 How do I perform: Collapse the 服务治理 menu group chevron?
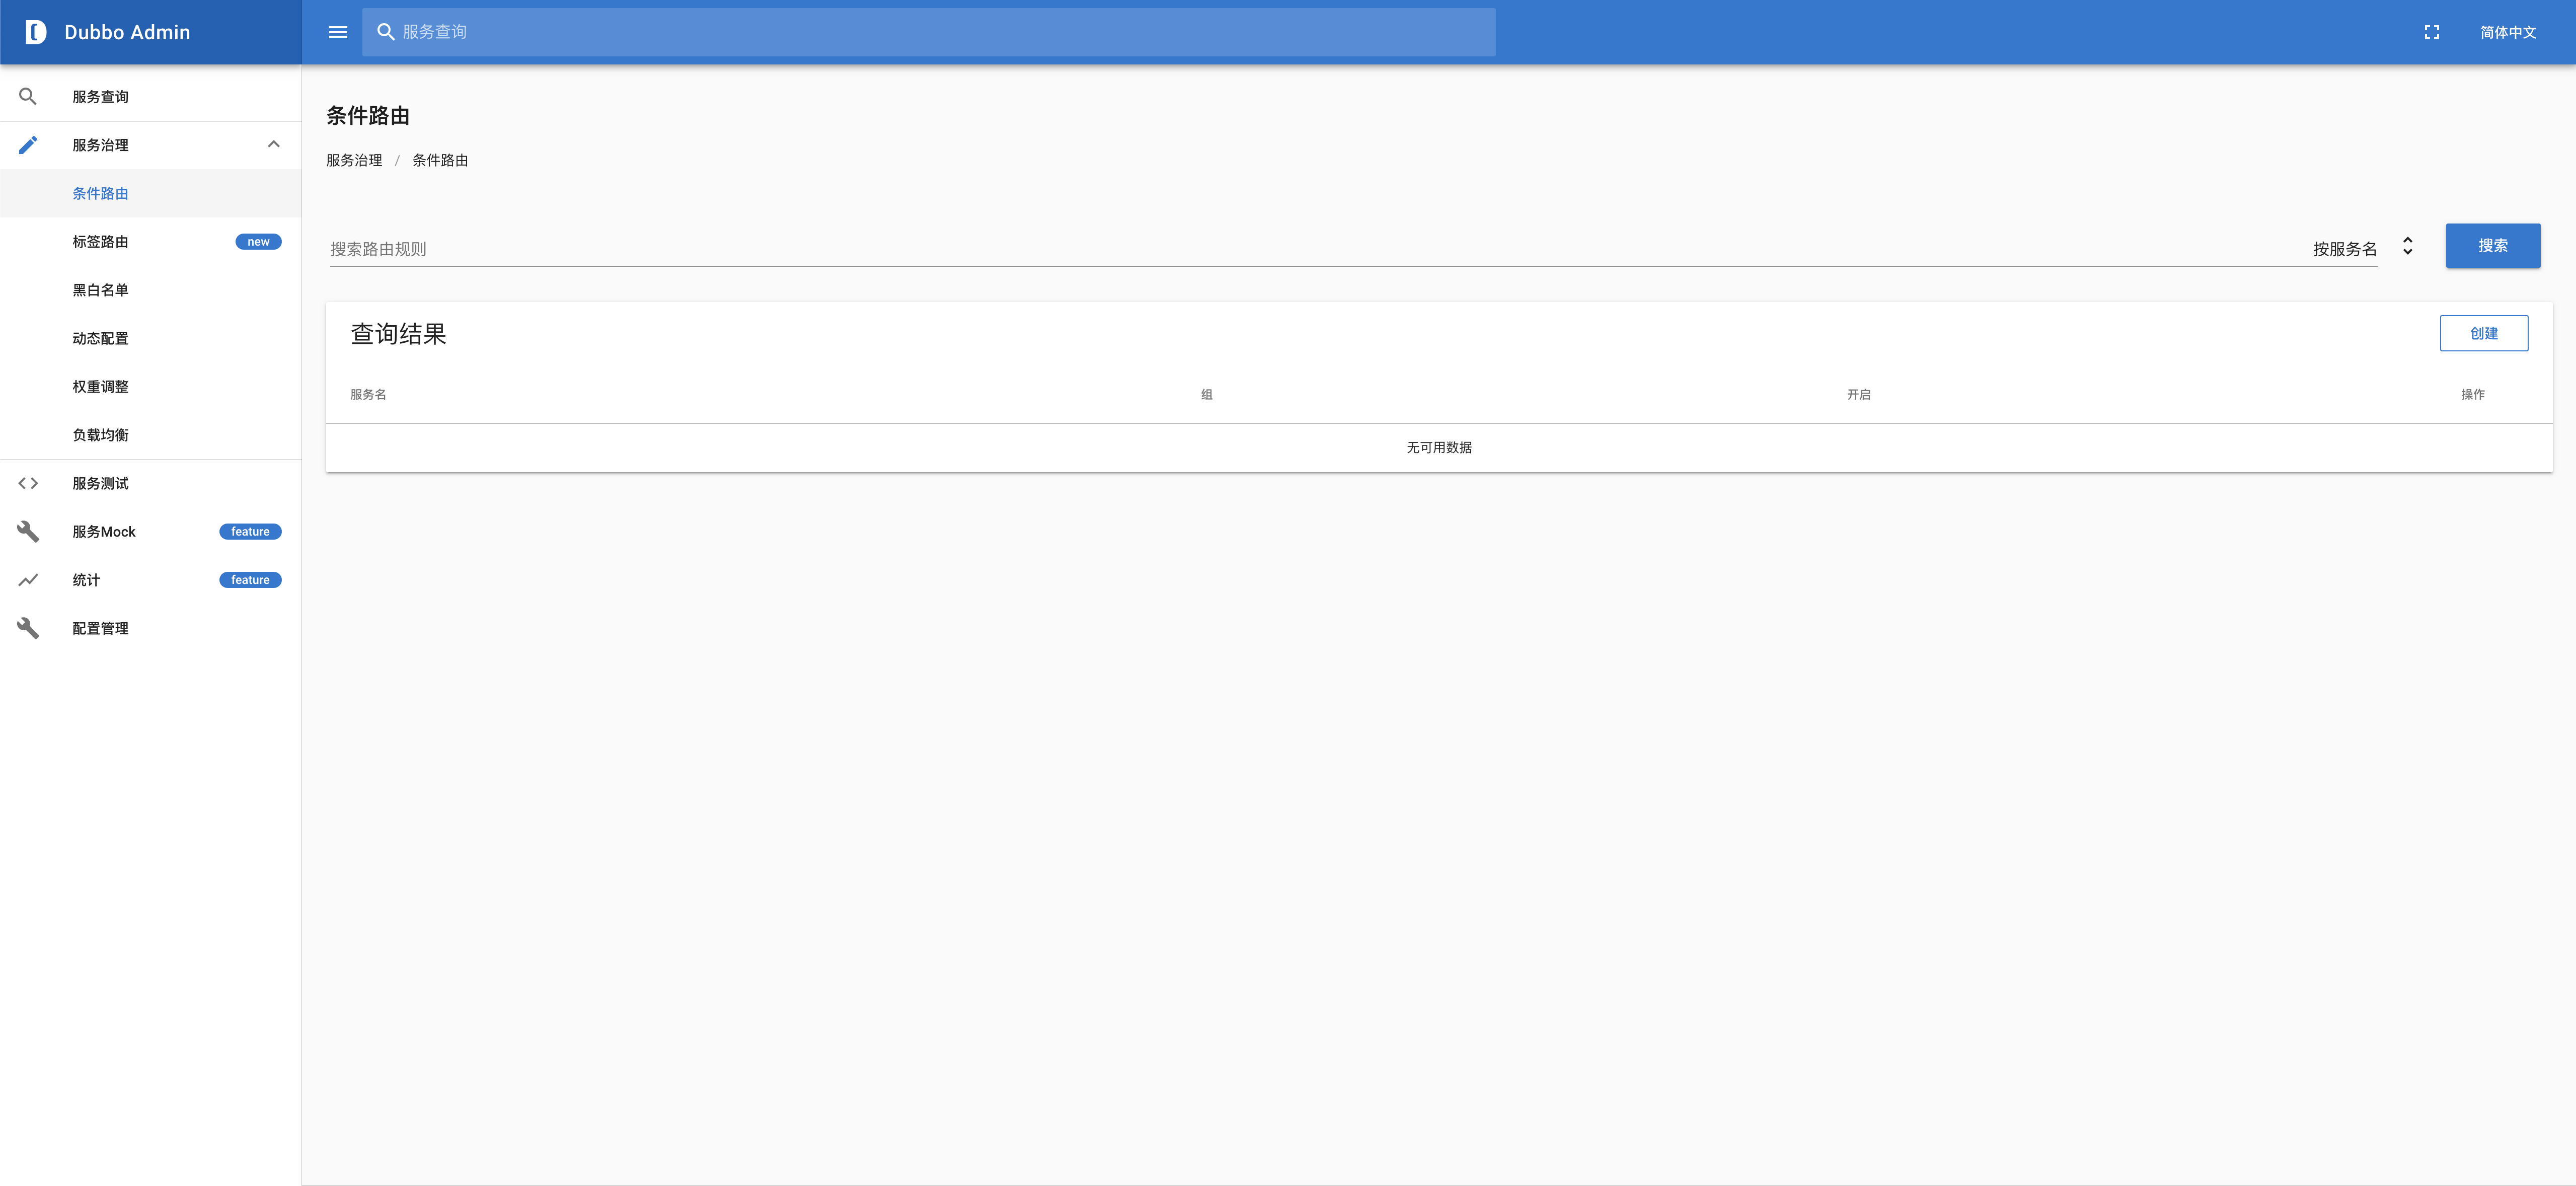(273, 145)
